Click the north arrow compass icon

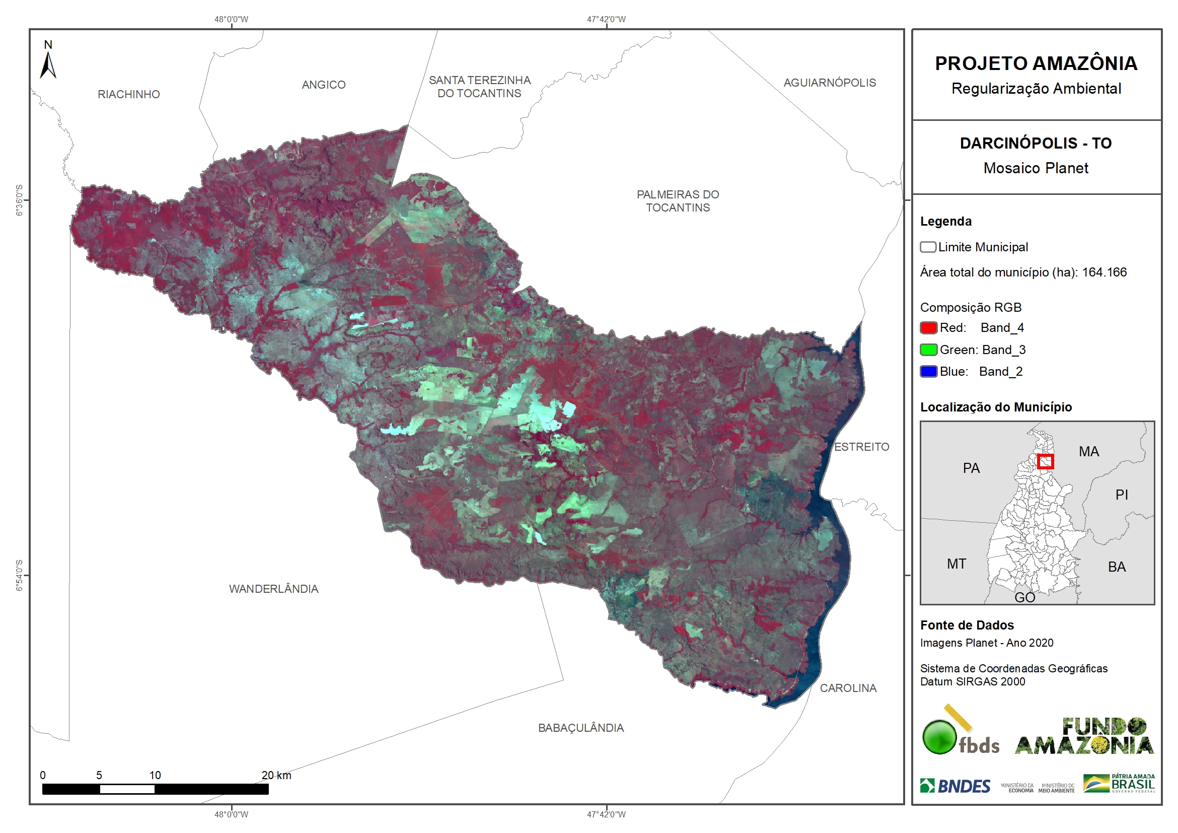point(48,64)
